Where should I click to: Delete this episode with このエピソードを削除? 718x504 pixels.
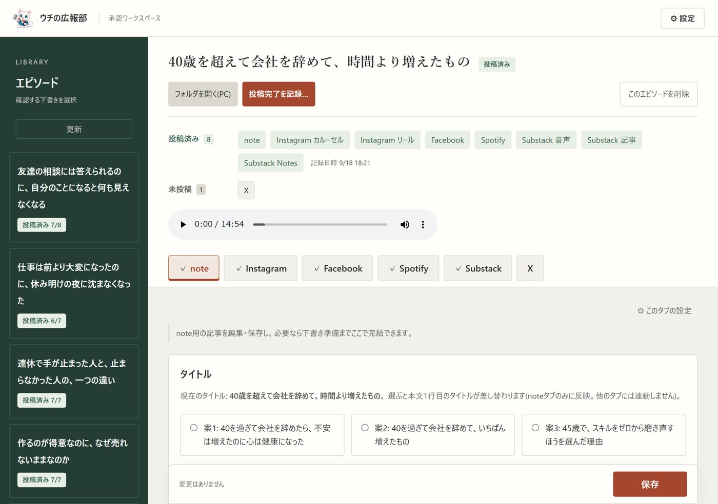tap(659, 94)
